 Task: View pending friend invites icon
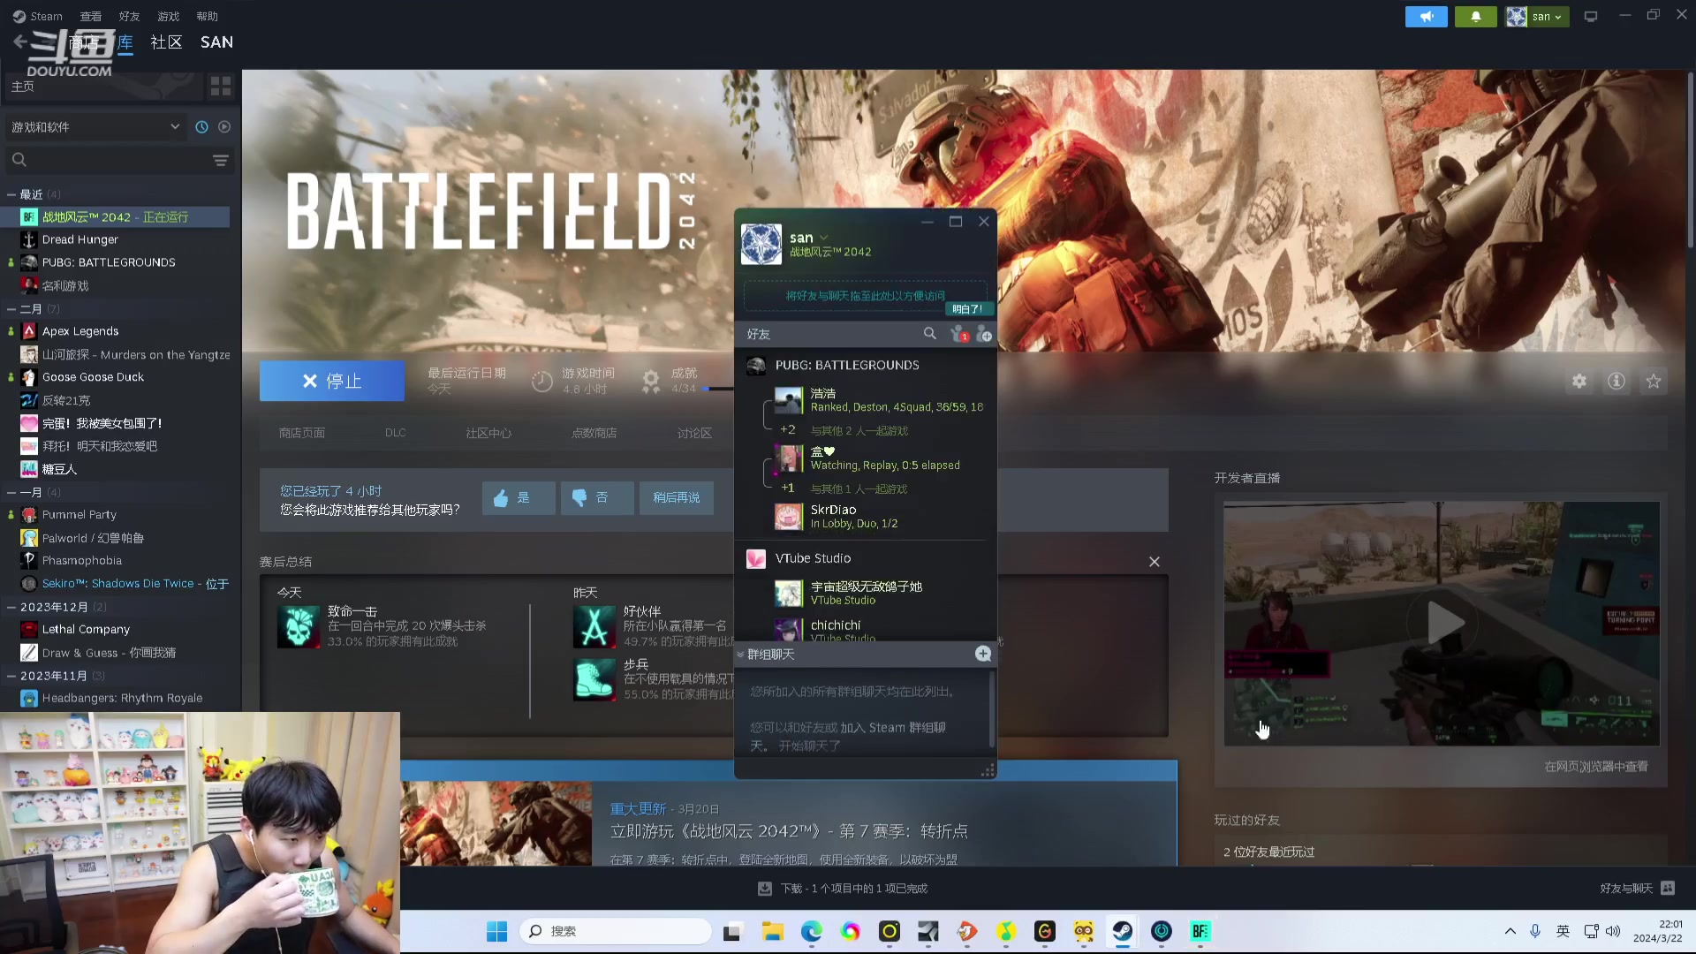point(958,334)
